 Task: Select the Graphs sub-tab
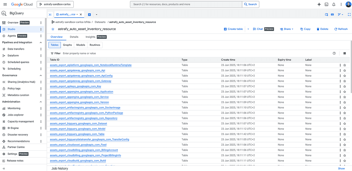point(67,45)
